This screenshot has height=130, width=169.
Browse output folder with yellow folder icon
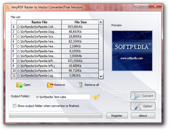[x=96, y=97]
